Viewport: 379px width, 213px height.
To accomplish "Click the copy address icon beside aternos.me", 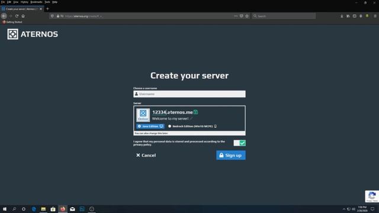I will [x=196, y=112].
